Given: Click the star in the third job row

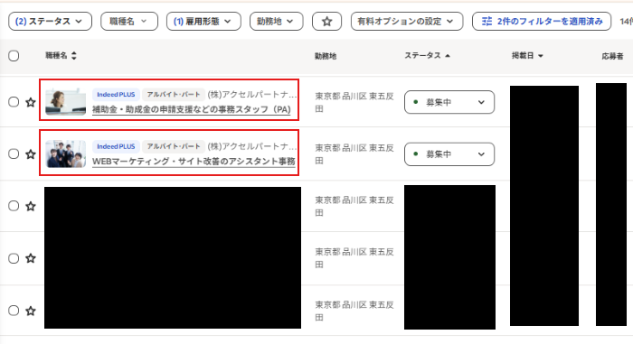Looking at the screenshot, I should [x=31, y=206].
